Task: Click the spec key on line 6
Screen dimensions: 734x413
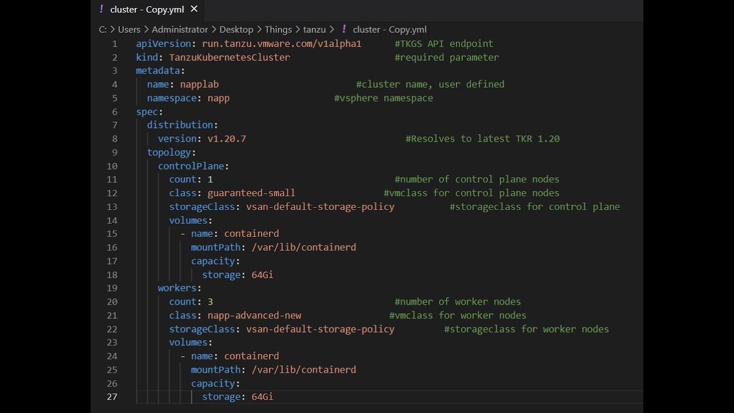Action: [147, 112]
